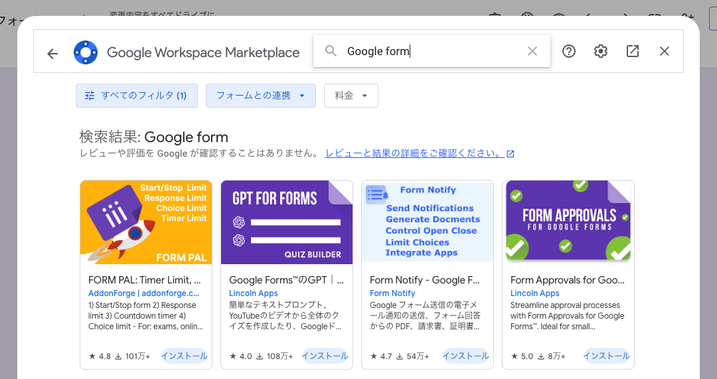Click the back arrow in Marketplace header
The height and width of the screenshot is (379, 717).
52,54
